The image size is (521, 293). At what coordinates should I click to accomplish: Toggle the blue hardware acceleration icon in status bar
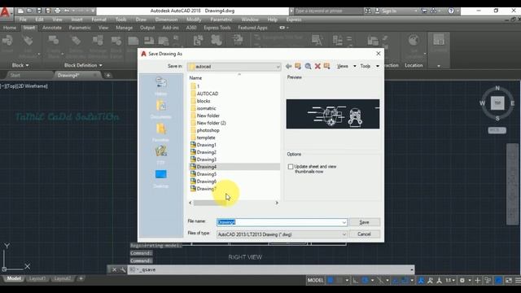498,281
